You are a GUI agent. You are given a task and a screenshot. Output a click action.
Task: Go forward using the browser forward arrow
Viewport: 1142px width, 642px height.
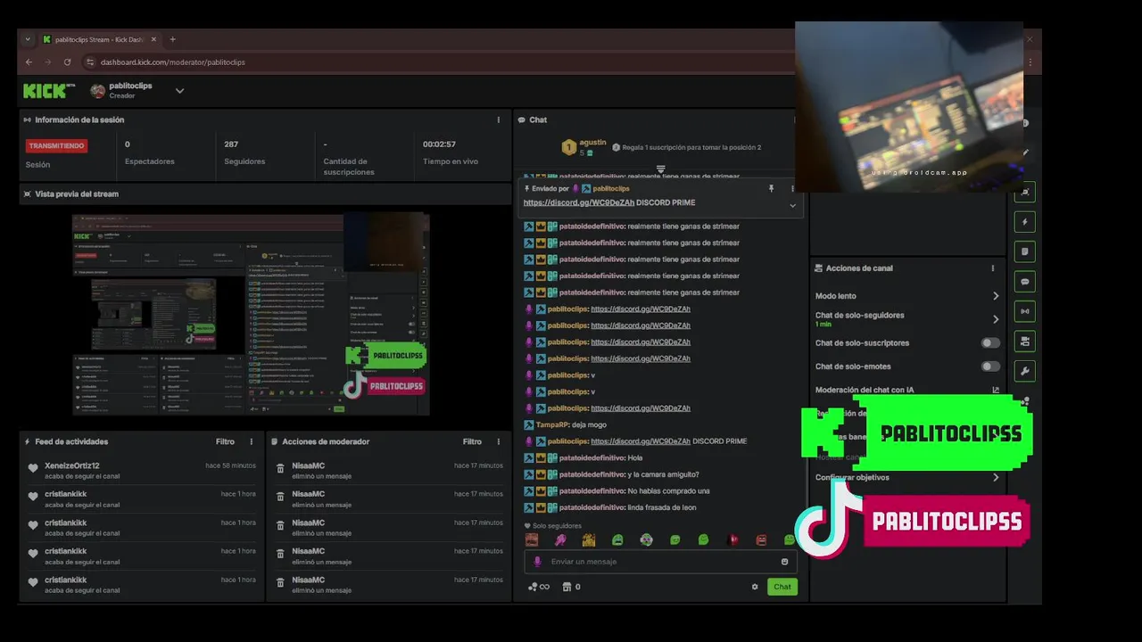click(47, 62)
